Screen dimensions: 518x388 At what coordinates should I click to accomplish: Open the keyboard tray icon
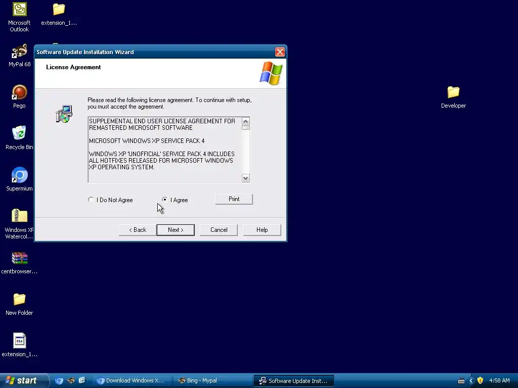tap(461, 381)
